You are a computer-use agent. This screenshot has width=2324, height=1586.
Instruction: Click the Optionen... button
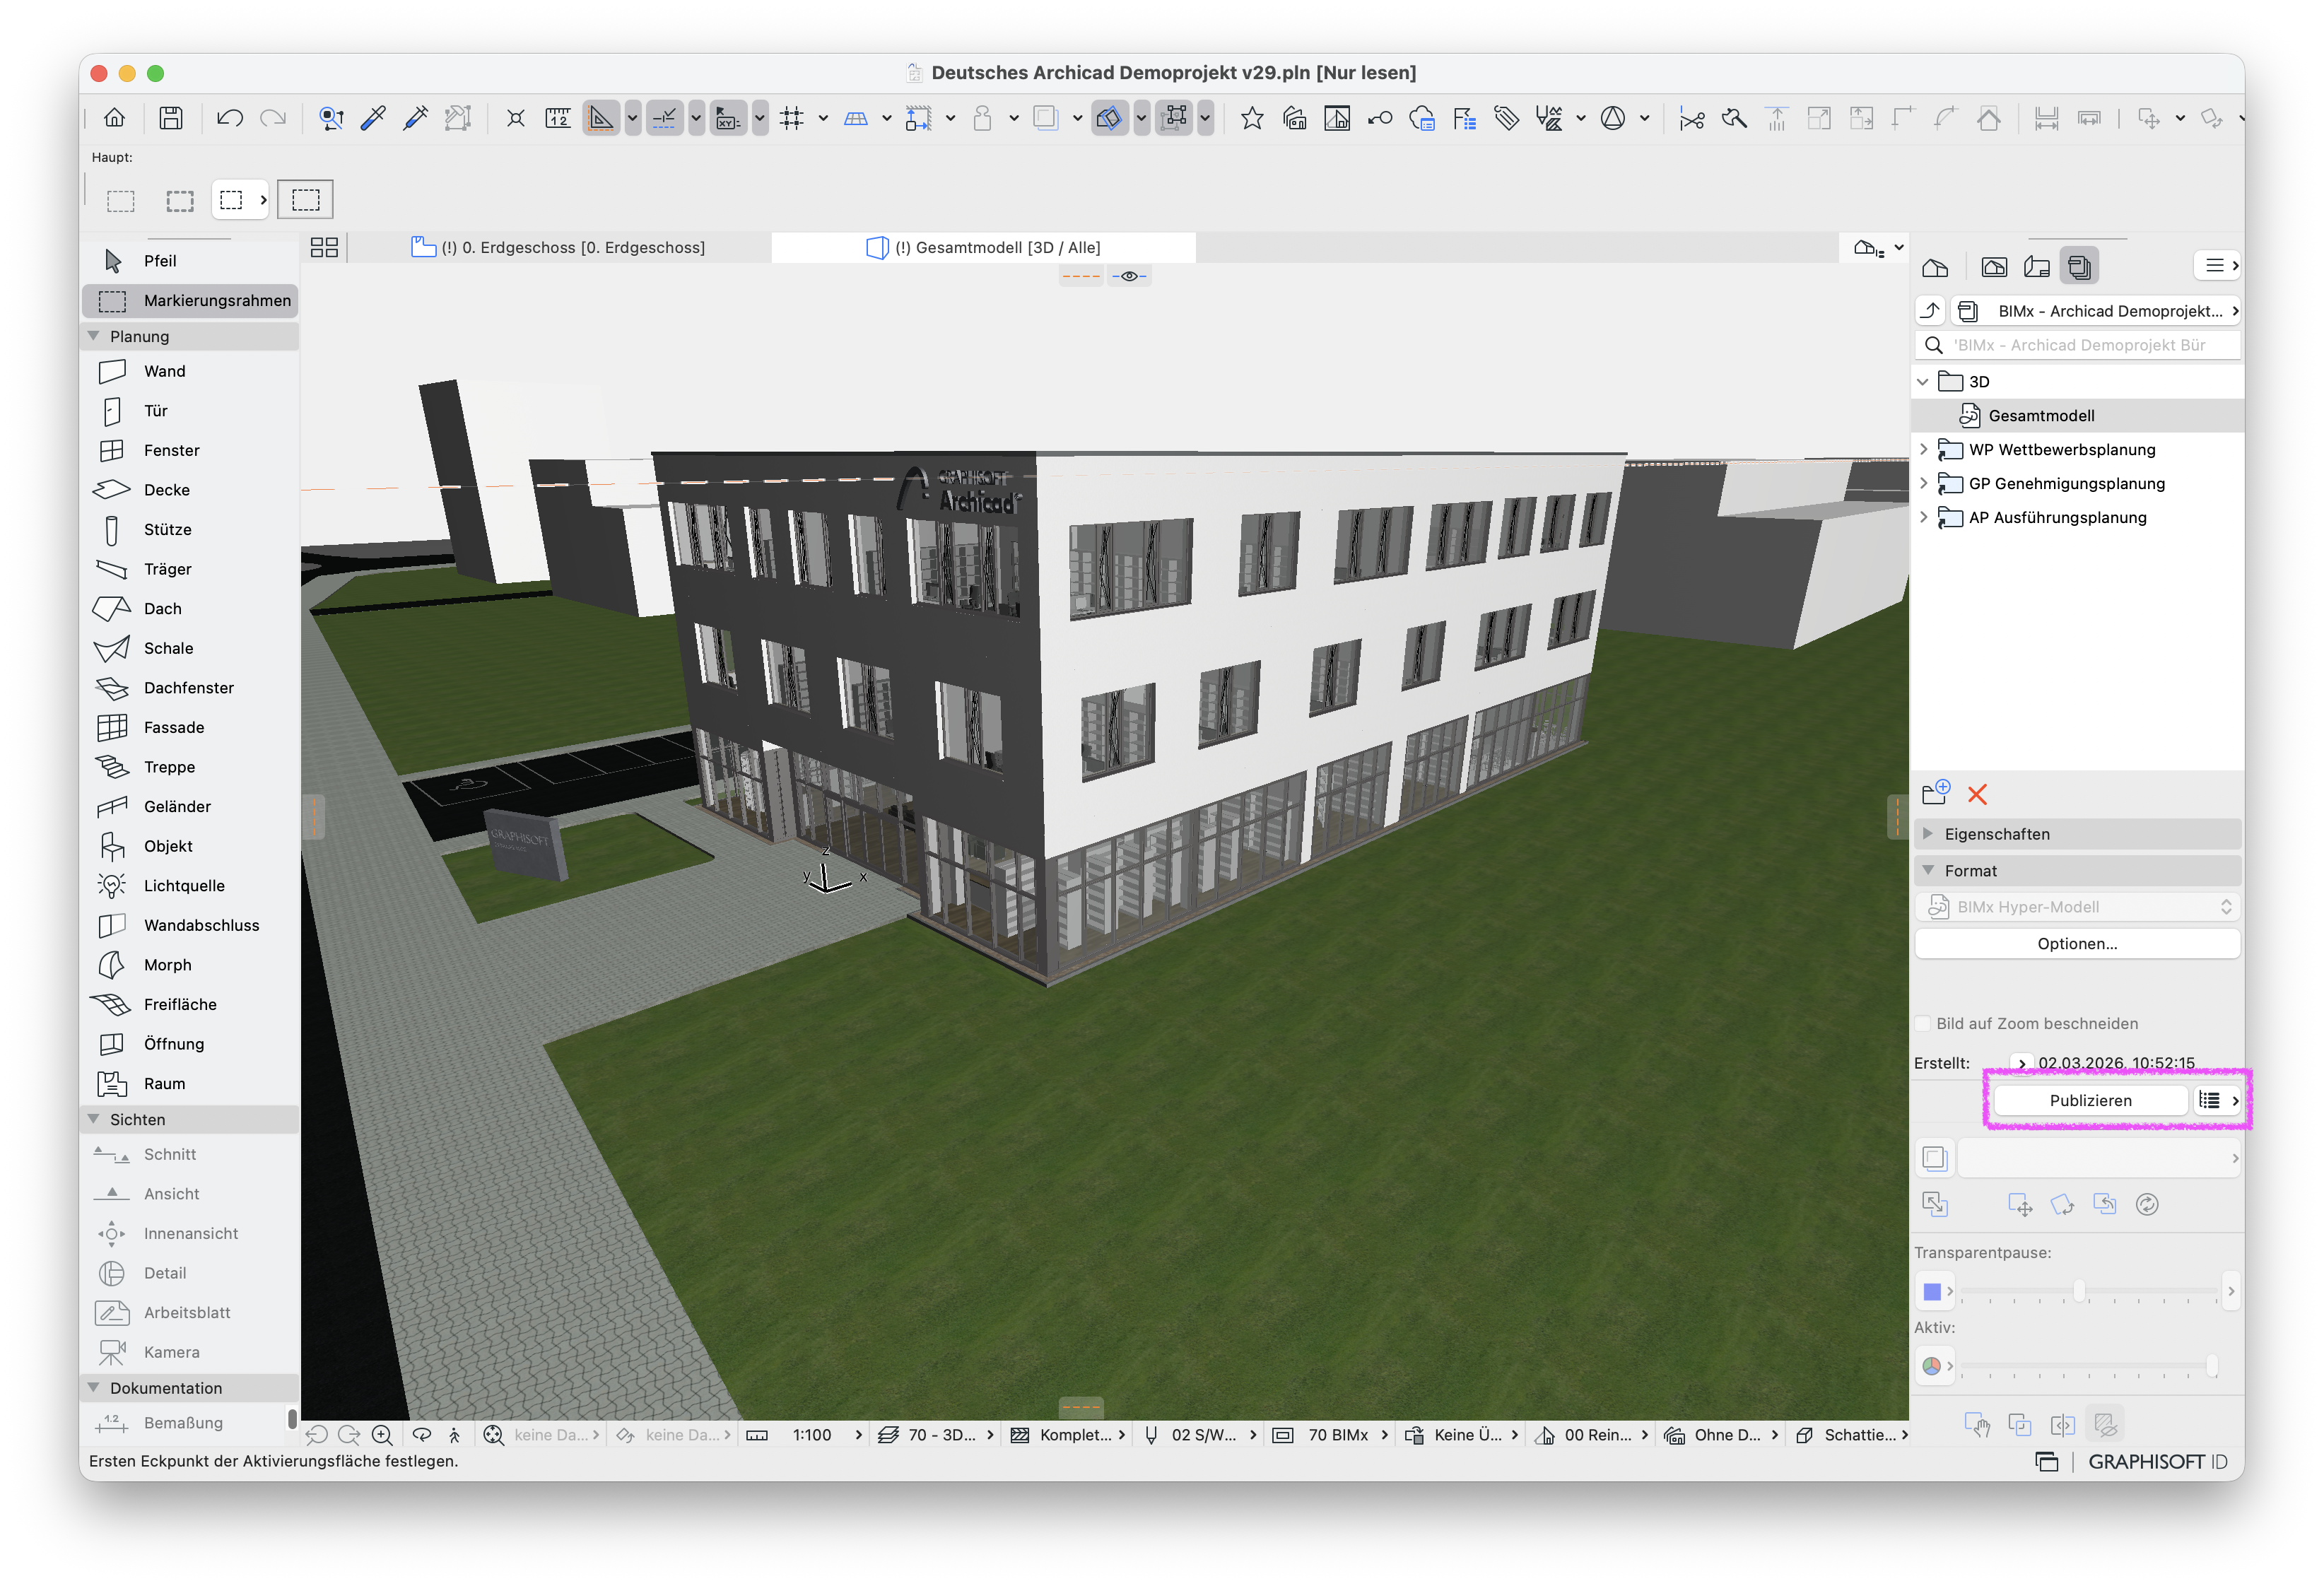click(x=2077, y=944)
